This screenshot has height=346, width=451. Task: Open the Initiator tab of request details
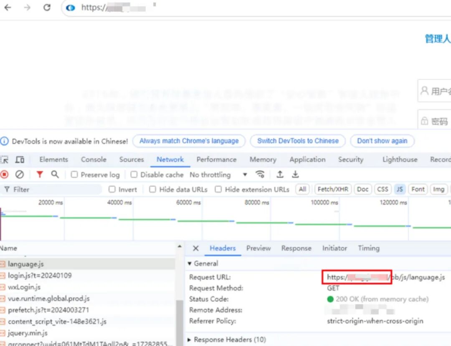pyautogui.click(x=334, y=248)
